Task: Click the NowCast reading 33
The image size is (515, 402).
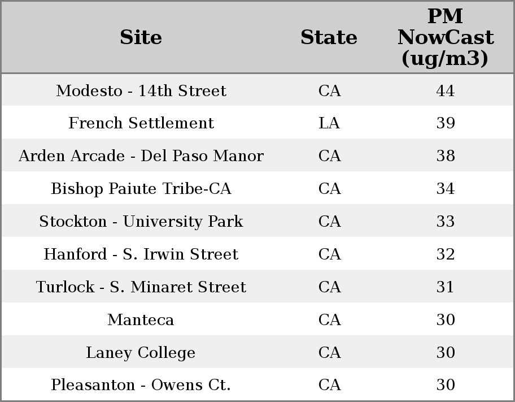Action: 445,222
